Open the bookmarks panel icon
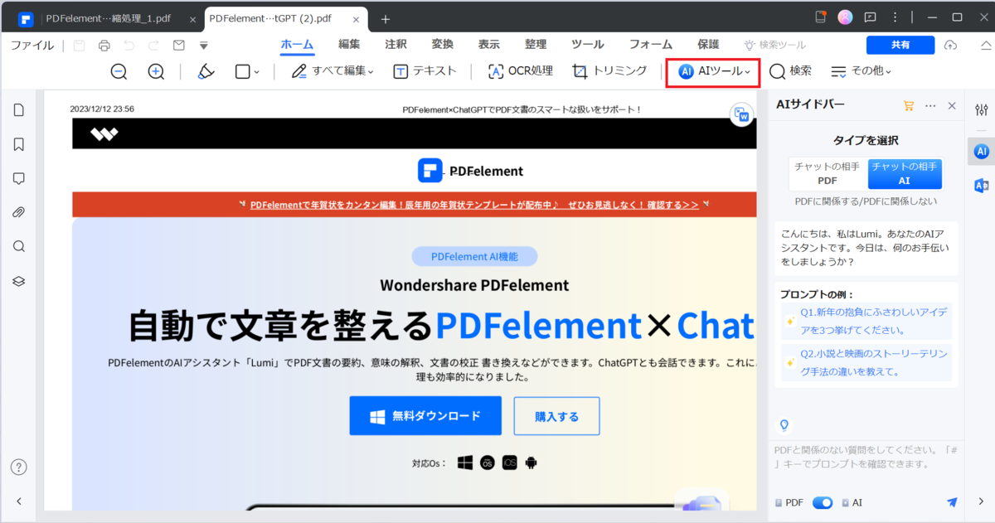This screenshot has width=995, height=523. [18, 144]
